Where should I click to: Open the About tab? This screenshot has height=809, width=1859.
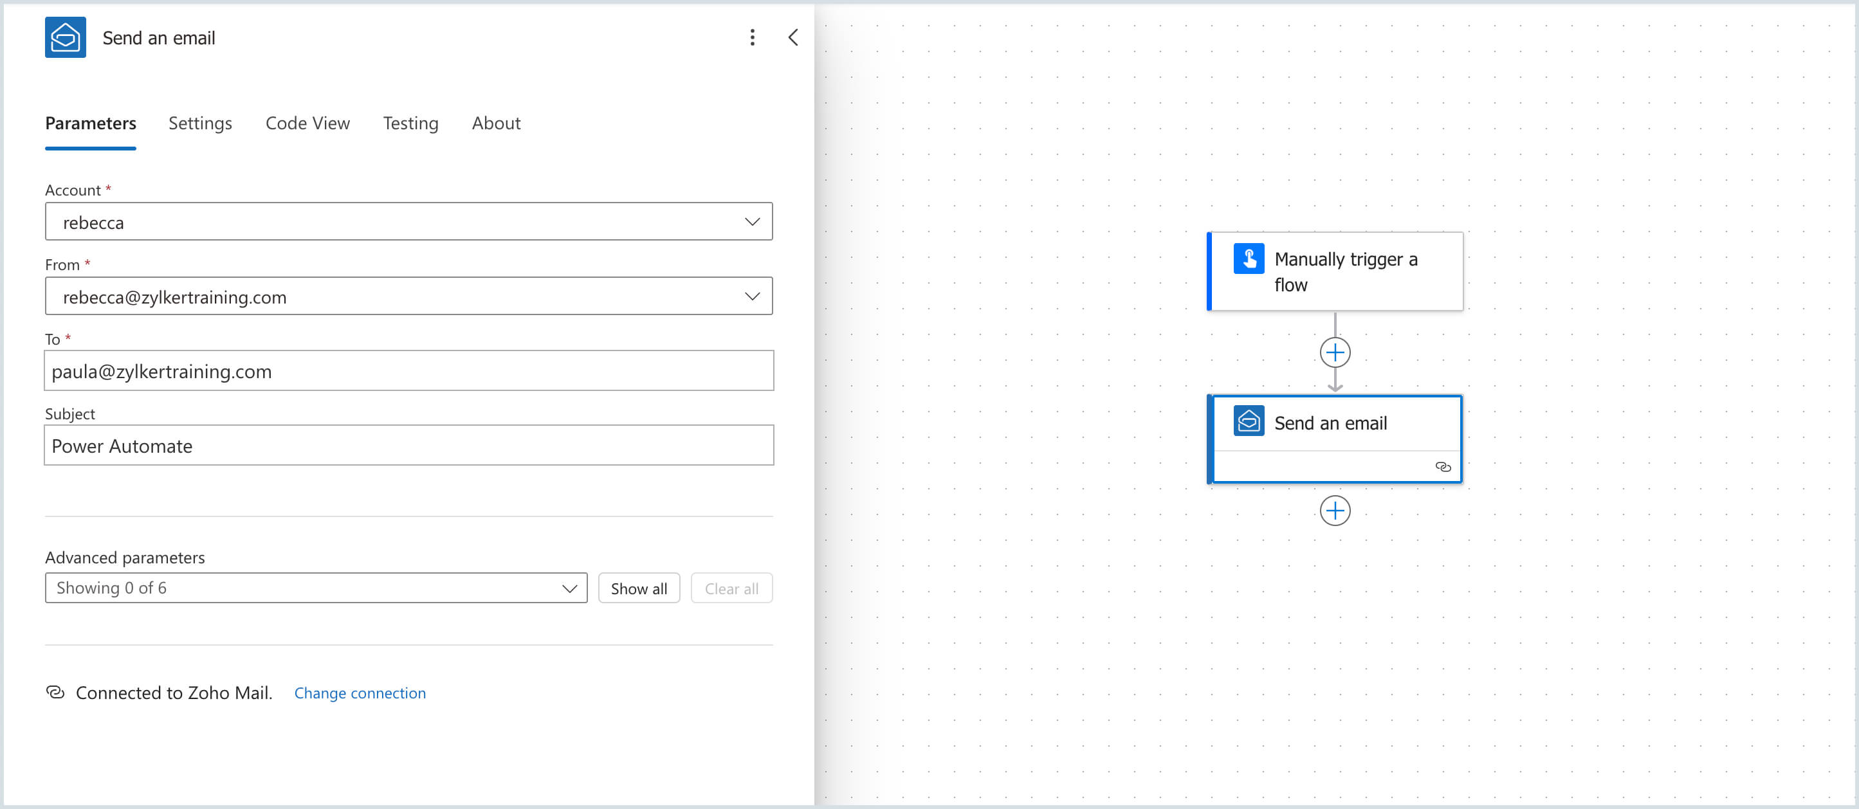pos(496,123)
